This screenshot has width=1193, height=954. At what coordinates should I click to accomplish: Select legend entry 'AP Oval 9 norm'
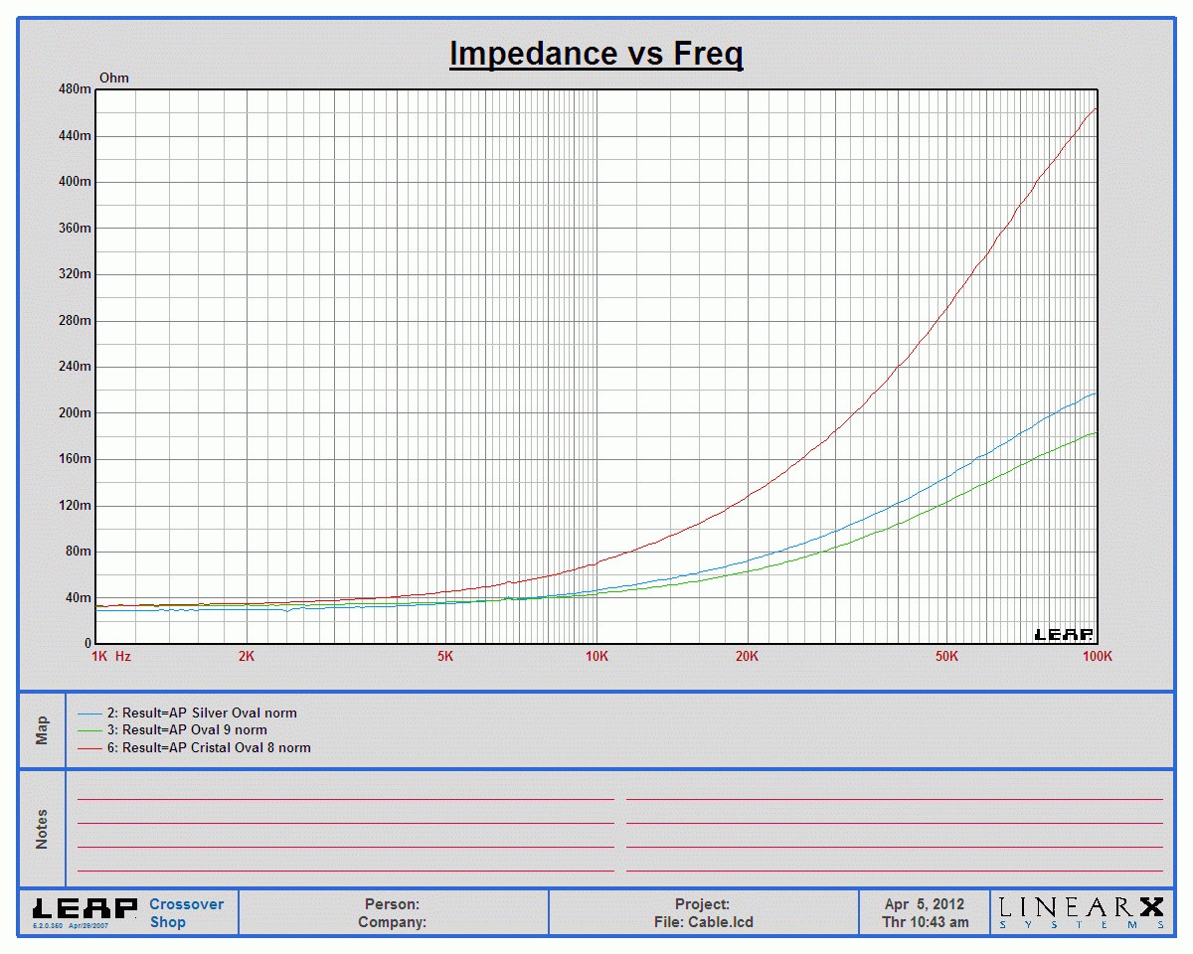click(x=187, y=730)
